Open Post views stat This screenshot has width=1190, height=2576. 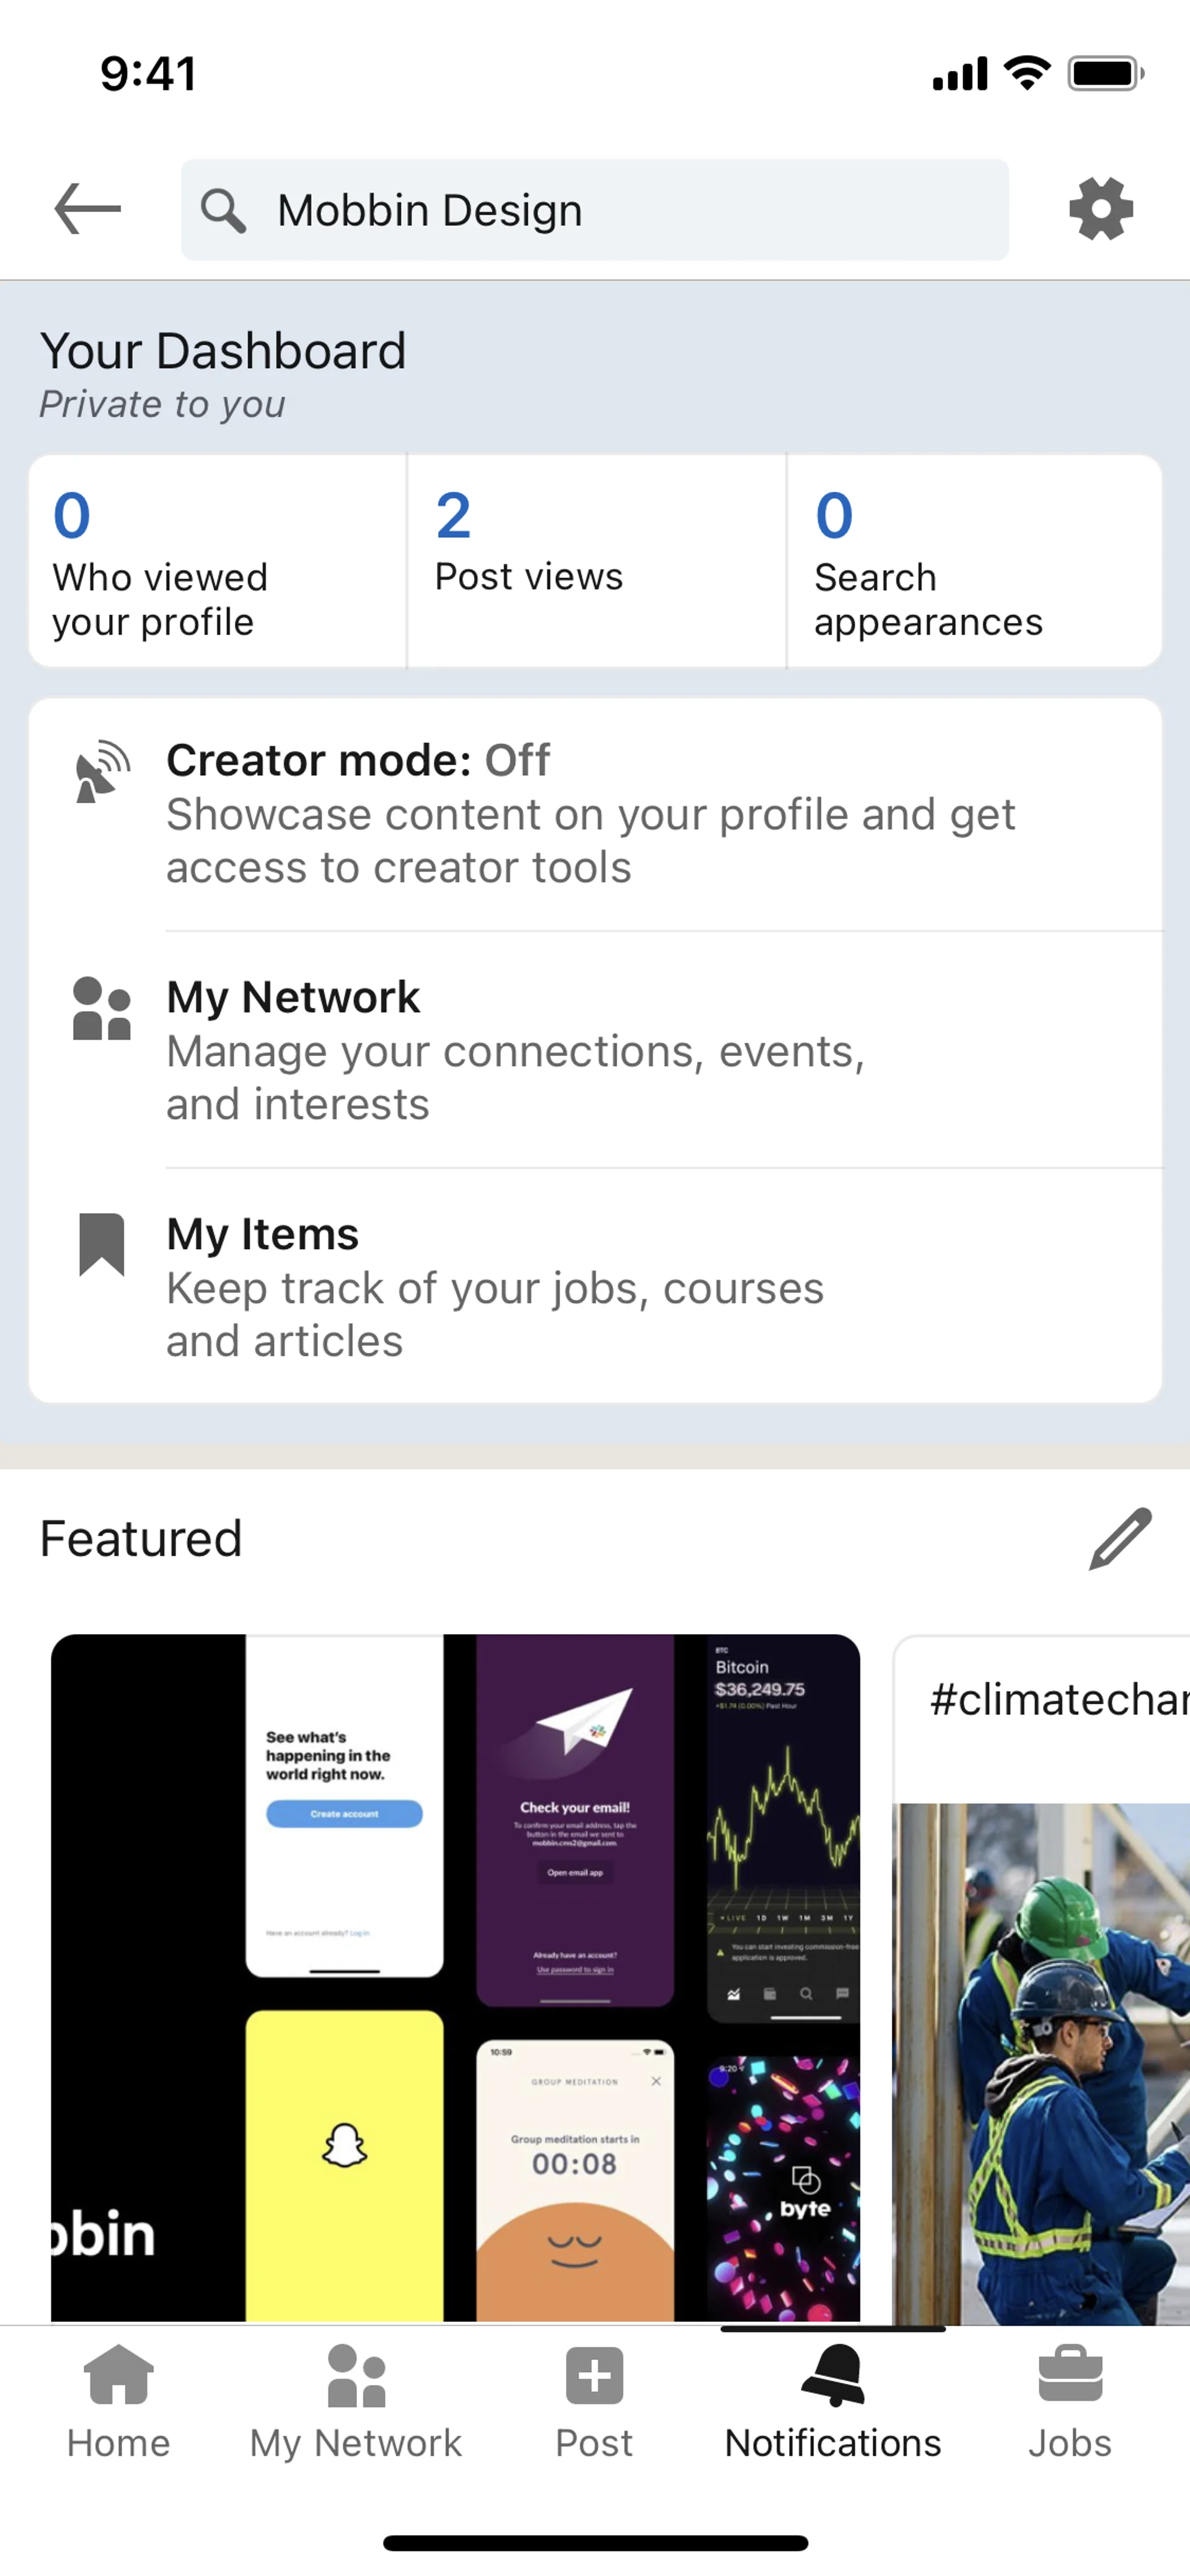point(596,562)
